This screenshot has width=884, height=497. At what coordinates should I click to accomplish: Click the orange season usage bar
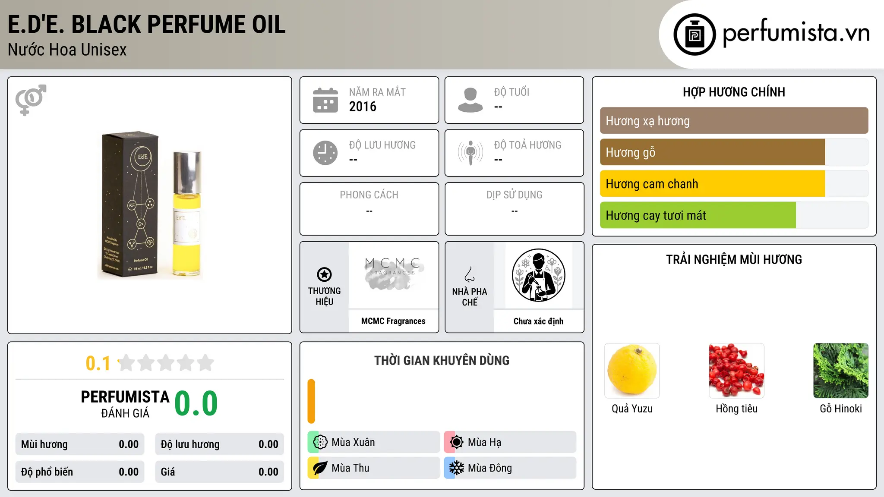(x=311, y=401)
